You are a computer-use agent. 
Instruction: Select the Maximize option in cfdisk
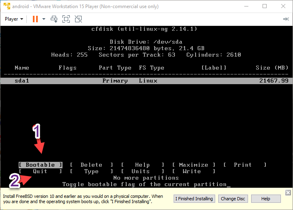coord(193,165)
